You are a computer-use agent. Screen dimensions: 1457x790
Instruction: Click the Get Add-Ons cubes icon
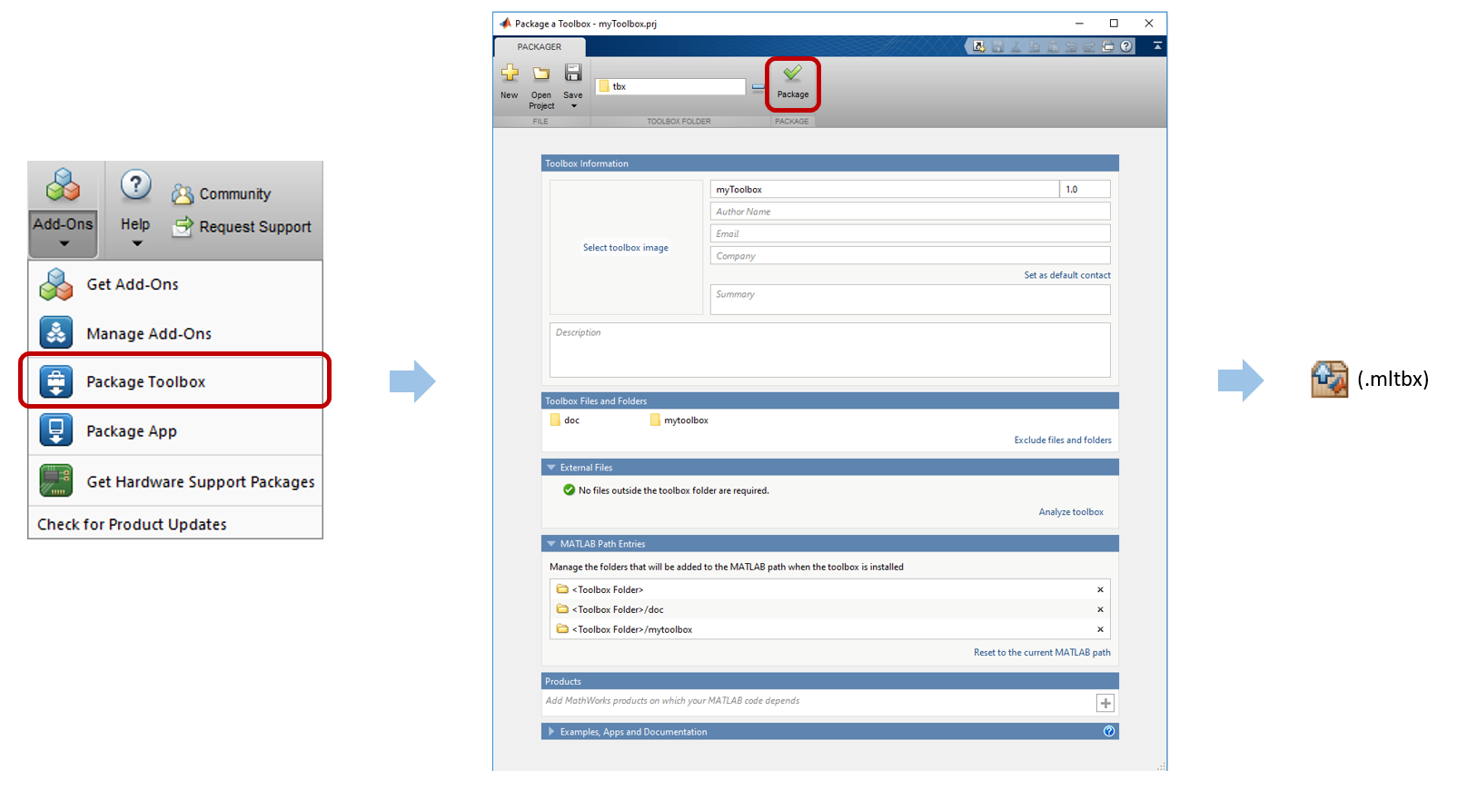tap(56, 285)
